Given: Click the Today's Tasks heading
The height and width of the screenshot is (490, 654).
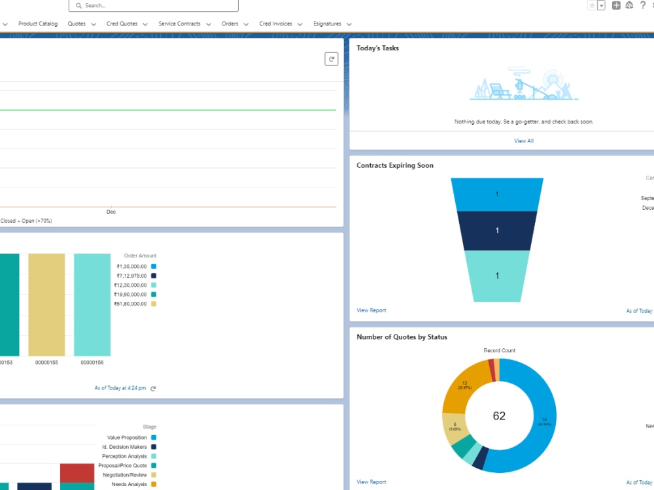Looking at the screenshot, I should [377, 48].
